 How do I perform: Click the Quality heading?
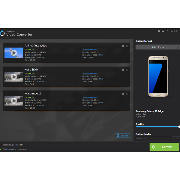point(140,124)
